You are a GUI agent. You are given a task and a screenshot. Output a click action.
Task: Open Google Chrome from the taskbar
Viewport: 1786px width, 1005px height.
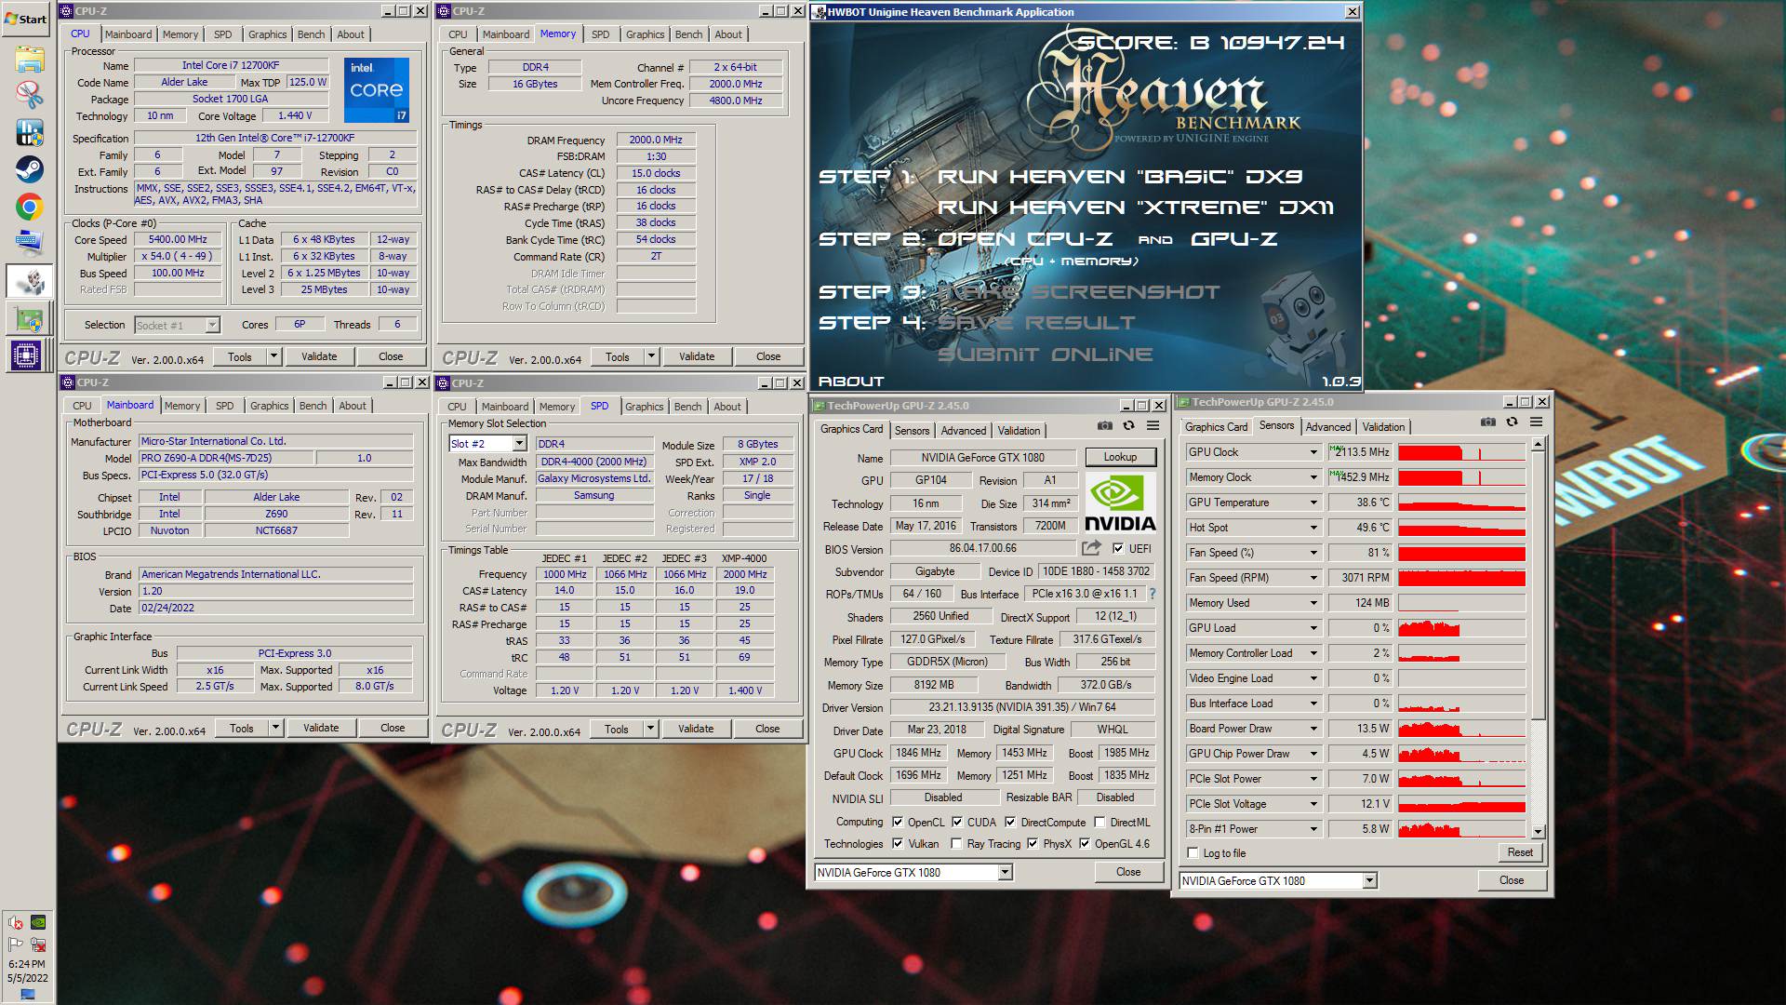point(29,207)
